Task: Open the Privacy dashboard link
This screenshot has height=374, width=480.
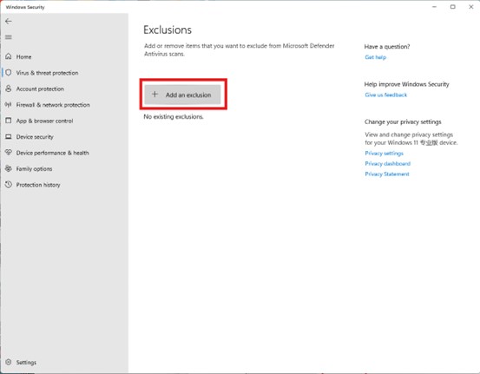Action: click(387, 163)
